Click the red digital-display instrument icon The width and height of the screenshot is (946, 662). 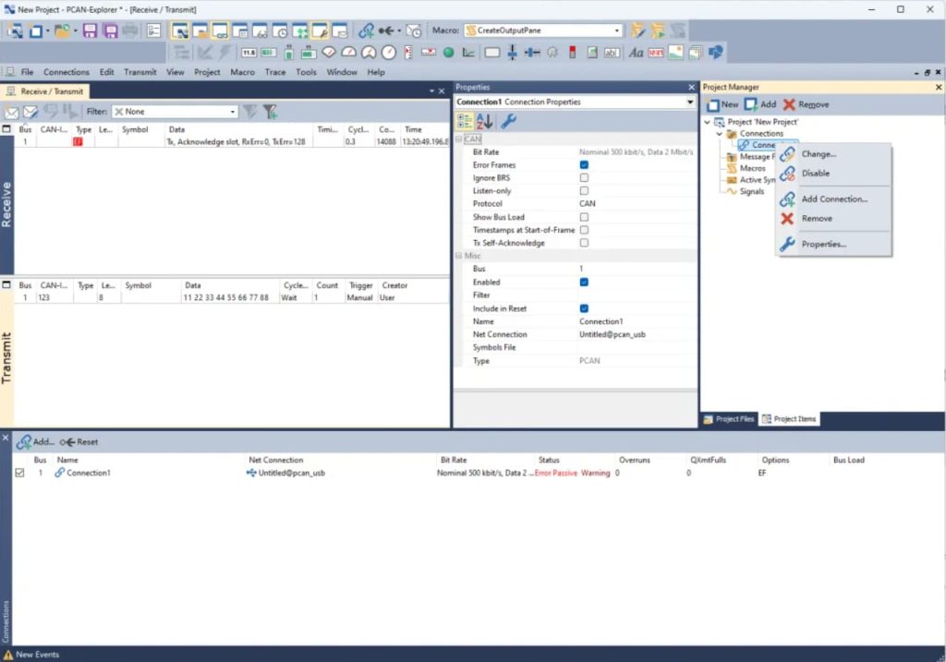pyautogui.click(x=656, y=53)
